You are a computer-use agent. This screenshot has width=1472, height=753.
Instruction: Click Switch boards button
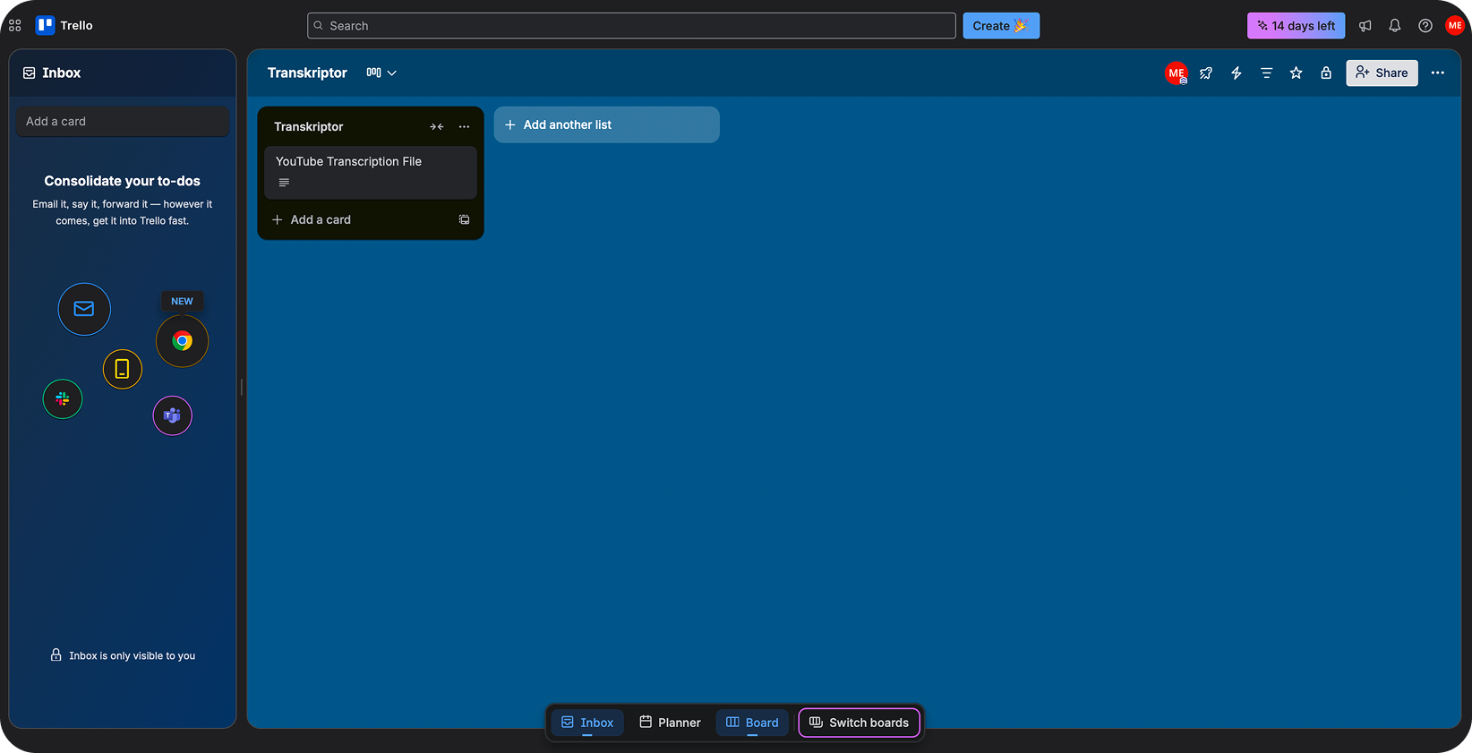point(859,723)
